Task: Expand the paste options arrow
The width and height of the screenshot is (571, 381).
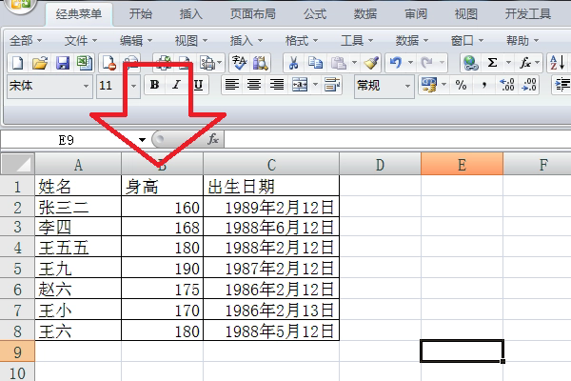Action: [x=354, y=63]
